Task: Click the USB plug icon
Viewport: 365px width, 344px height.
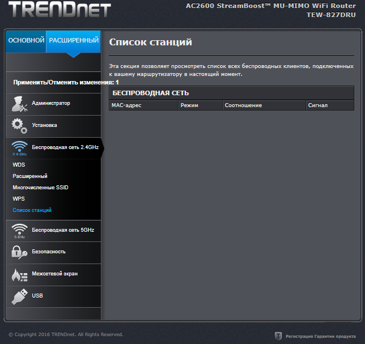Action: click(x=19, y=296)
